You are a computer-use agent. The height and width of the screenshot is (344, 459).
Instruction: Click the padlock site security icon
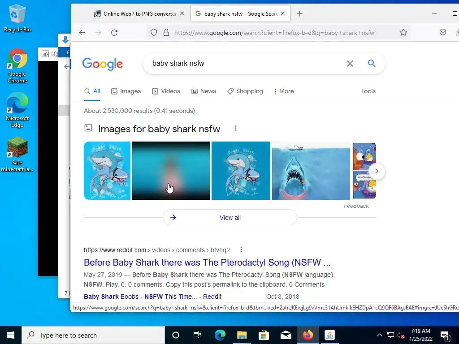(x=166, y=32)
